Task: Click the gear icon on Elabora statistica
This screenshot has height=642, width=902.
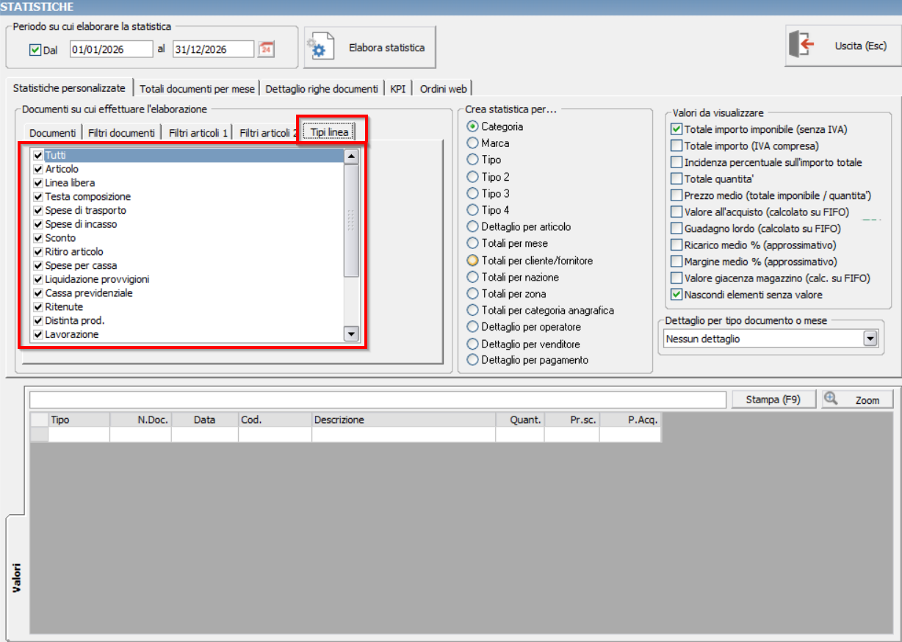Action: pos(320,48)
